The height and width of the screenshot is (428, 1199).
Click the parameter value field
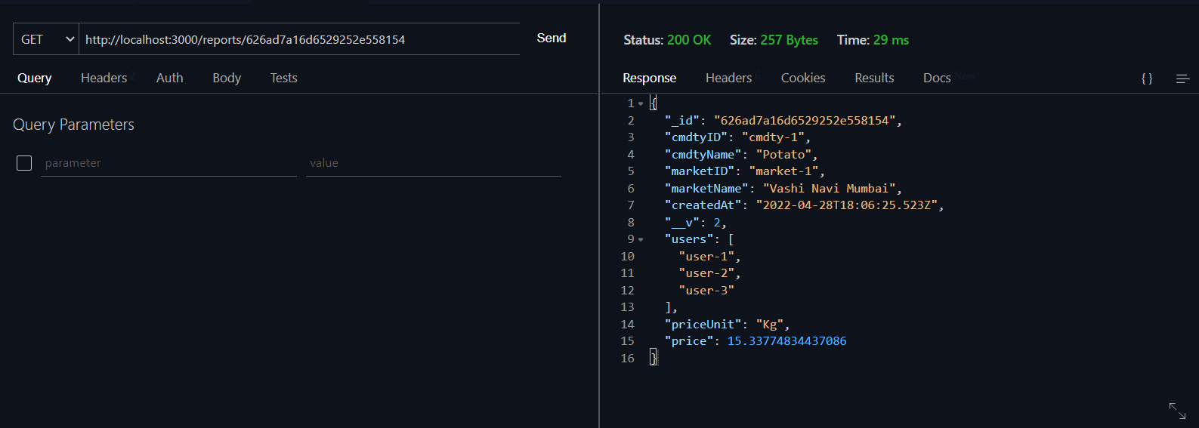click(x=434, y=163)
